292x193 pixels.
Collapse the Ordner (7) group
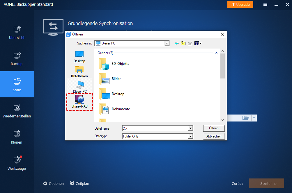point(216,53)
